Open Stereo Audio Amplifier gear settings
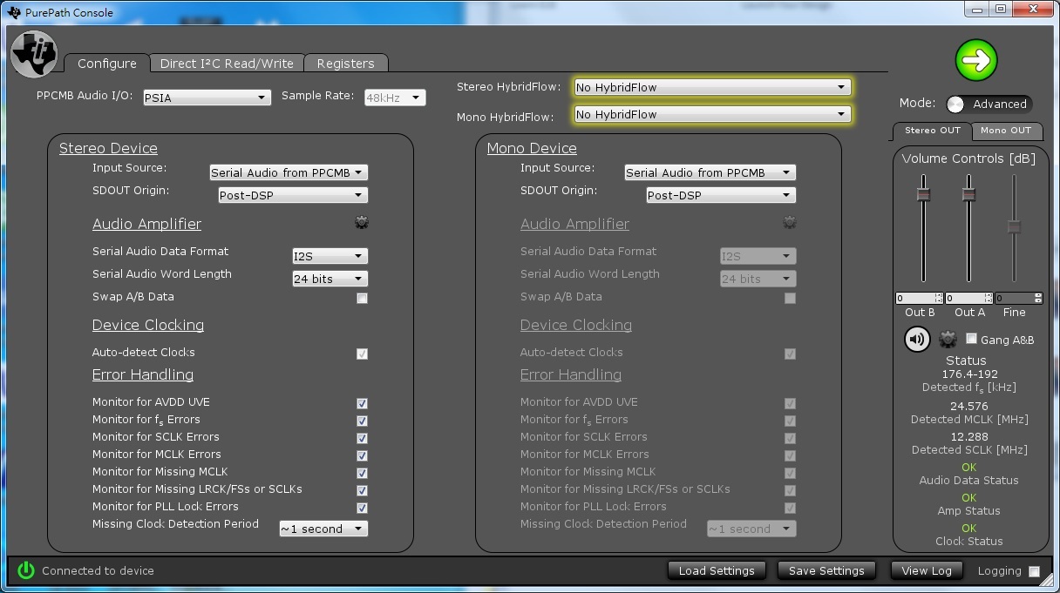 362,223
